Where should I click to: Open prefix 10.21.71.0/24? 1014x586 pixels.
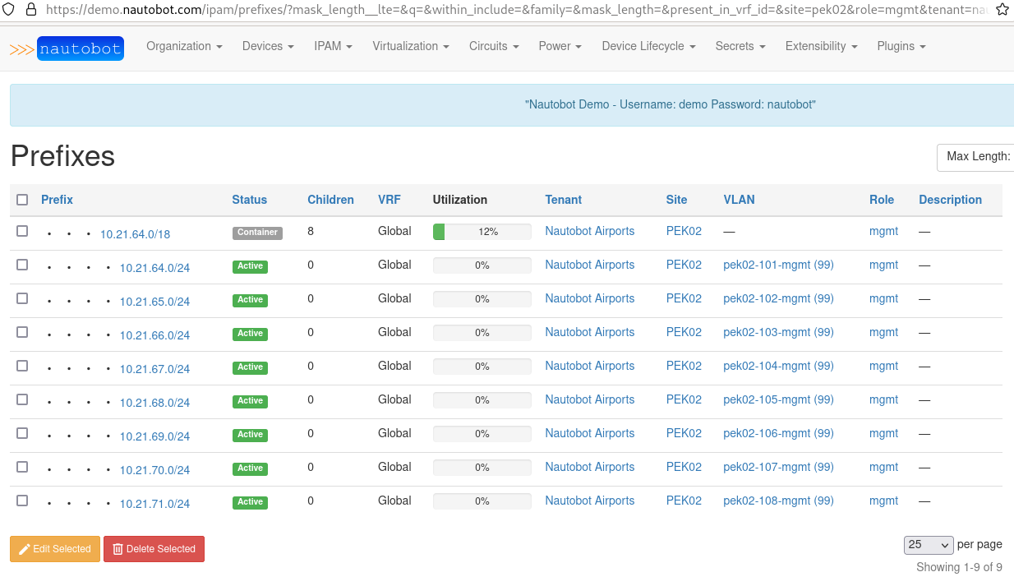(154, 504)
